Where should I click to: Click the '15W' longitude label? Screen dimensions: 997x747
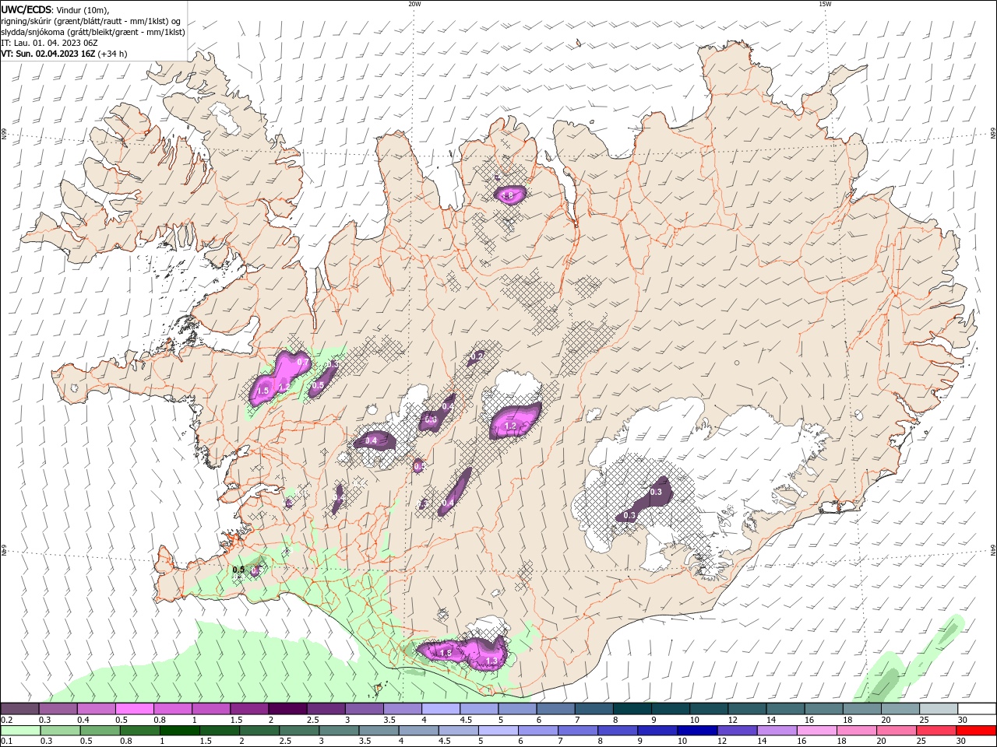825,4
